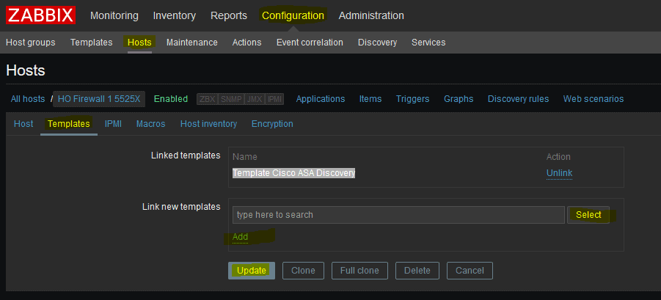Switch to the Macros tab
661x300 pixels.
click(x=151, y=124)
